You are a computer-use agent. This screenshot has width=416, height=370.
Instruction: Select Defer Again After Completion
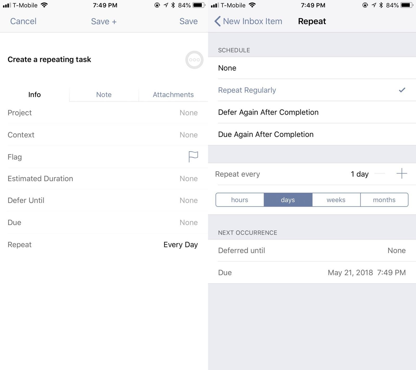[268, 112]
